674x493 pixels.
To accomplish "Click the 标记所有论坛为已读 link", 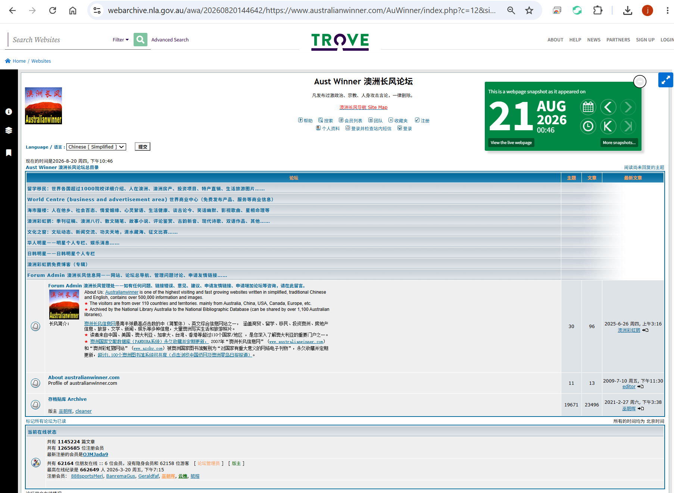I will pyautogui.click(x=46, y=421).
